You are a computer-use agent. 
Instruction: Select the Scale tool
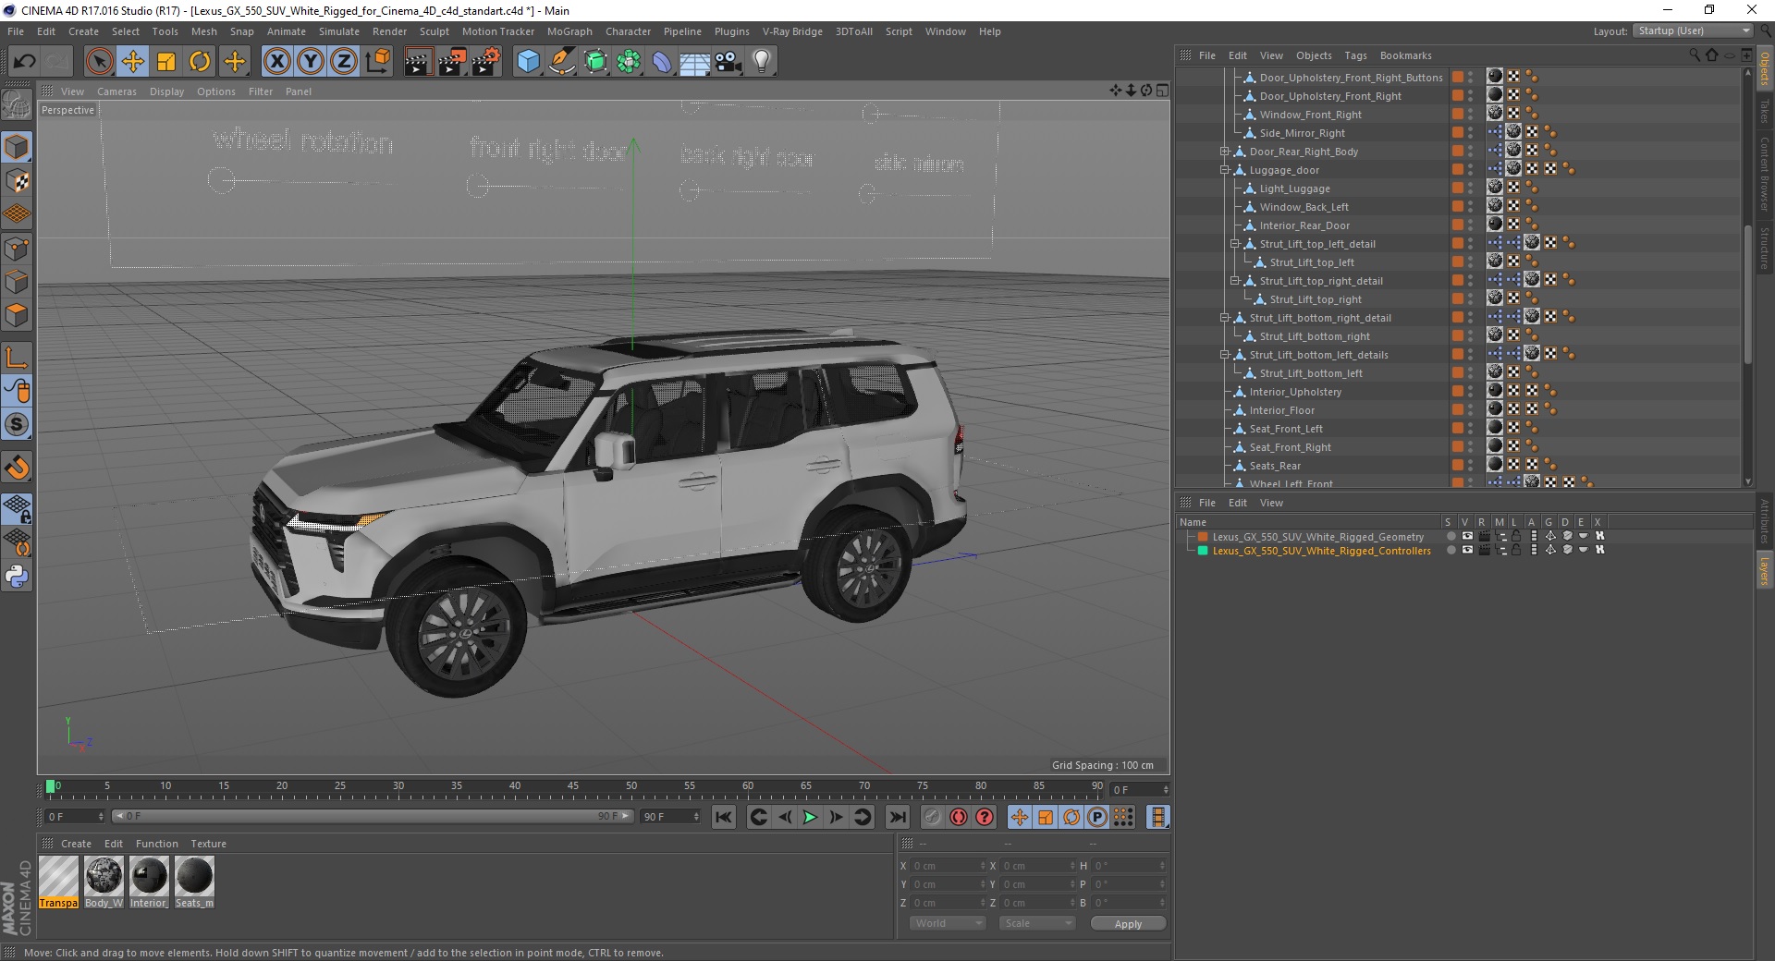coord(166,62)
